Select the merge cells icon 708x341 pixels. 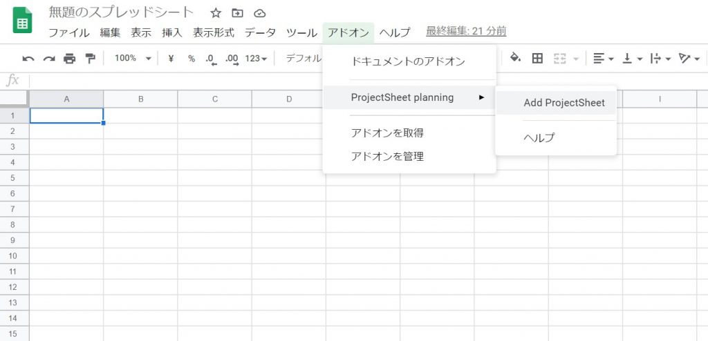[560, 59]
